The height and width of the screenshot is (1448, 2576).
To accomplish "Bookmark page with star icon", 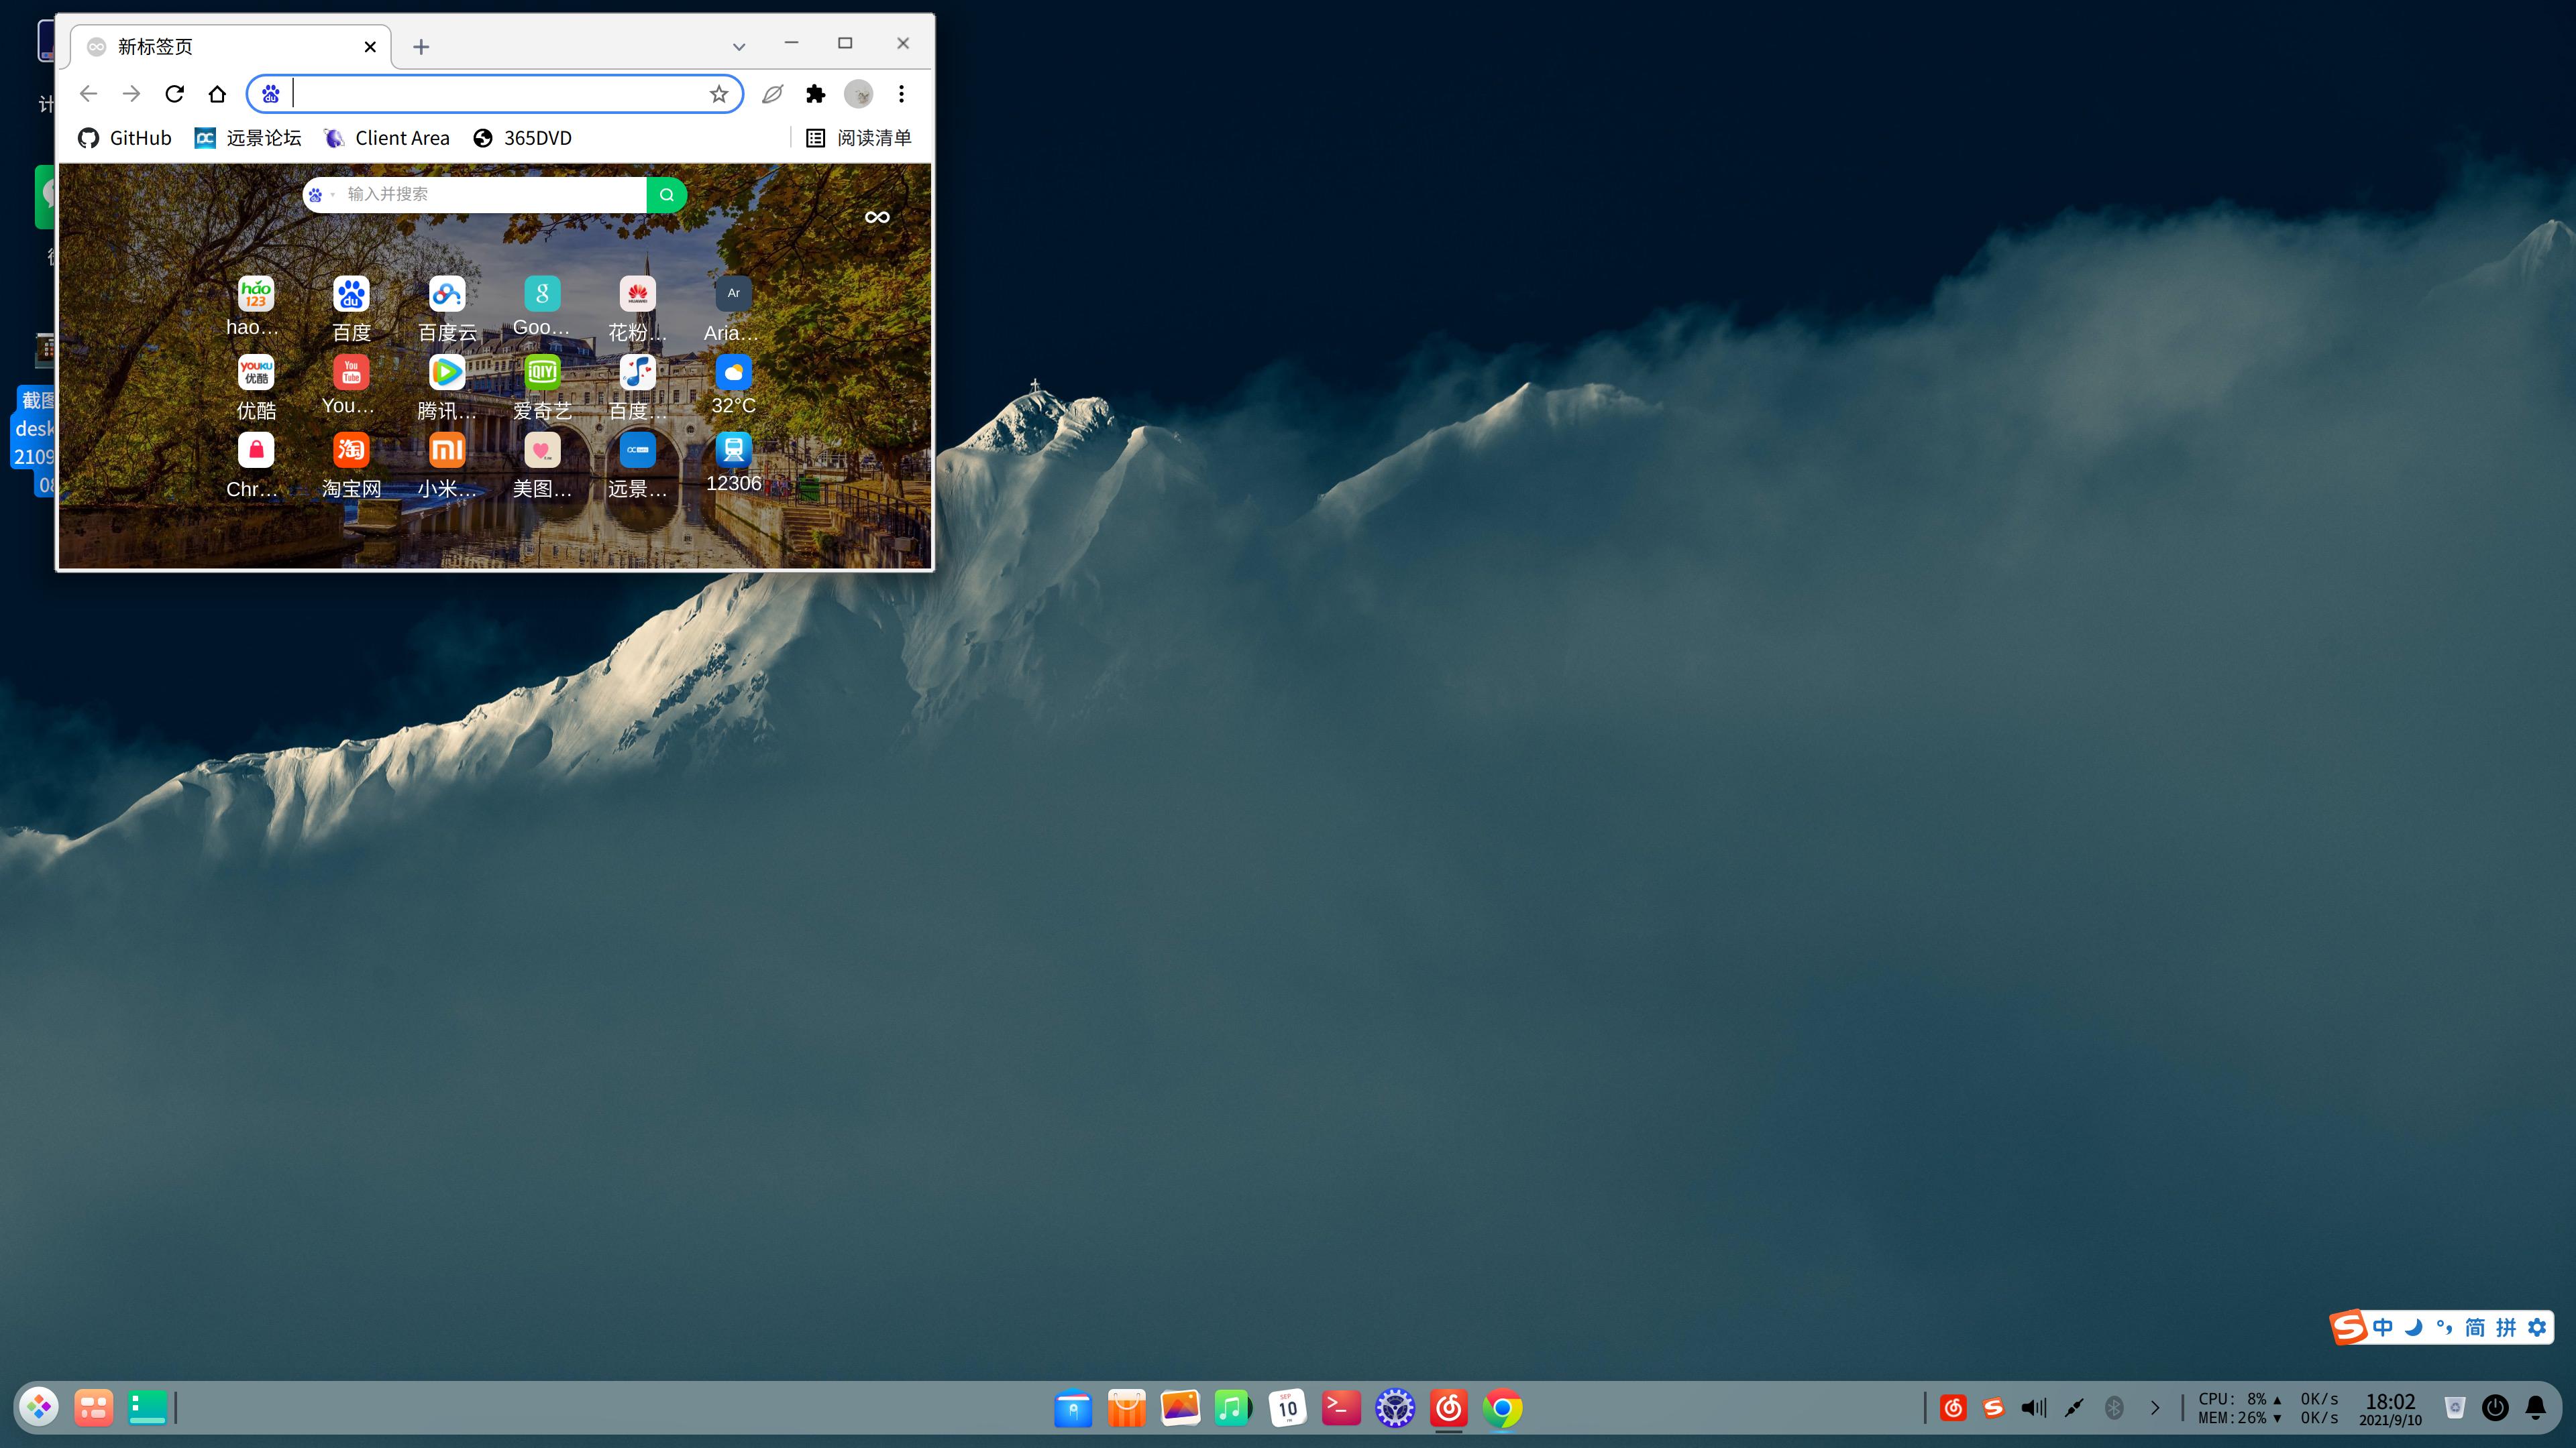I will pos(719,94).
